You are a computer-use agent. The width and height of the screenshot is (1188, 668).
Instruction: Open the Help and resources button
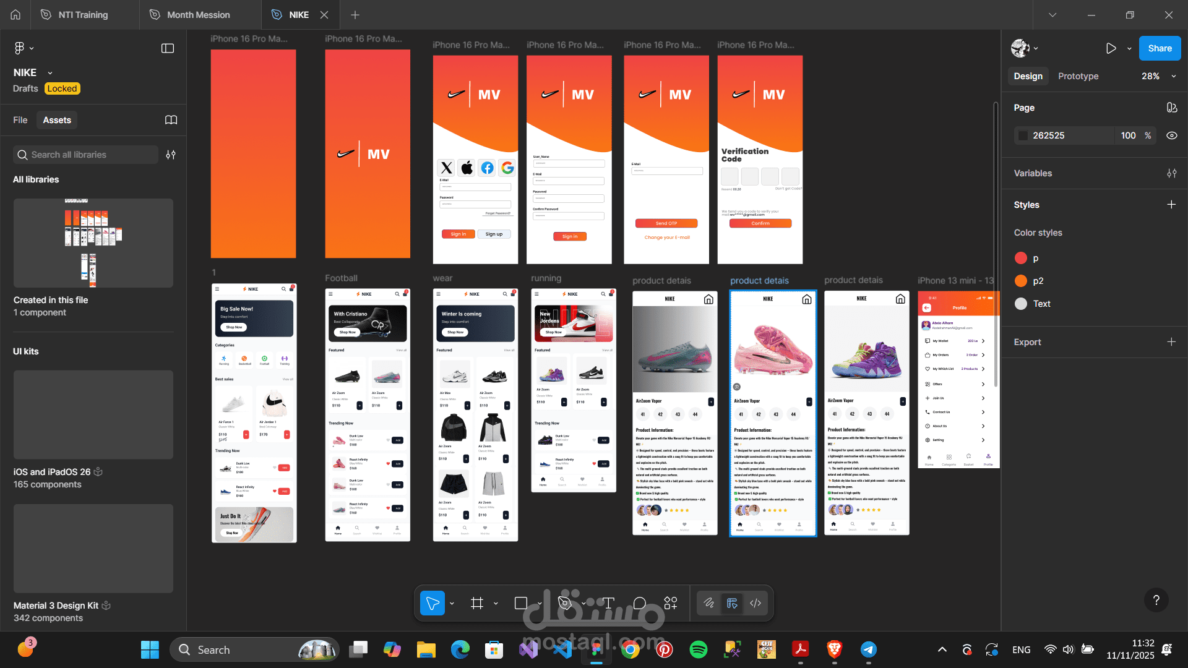1156,600
